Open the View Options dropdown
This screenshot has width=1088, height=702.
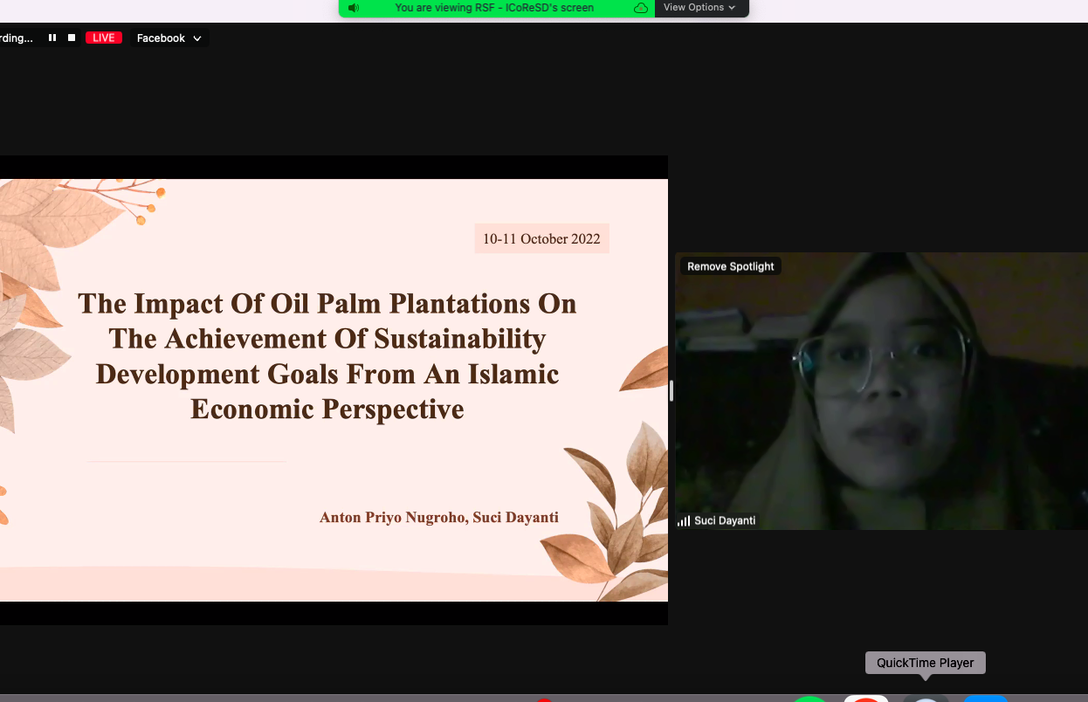[x=699, y=8]
